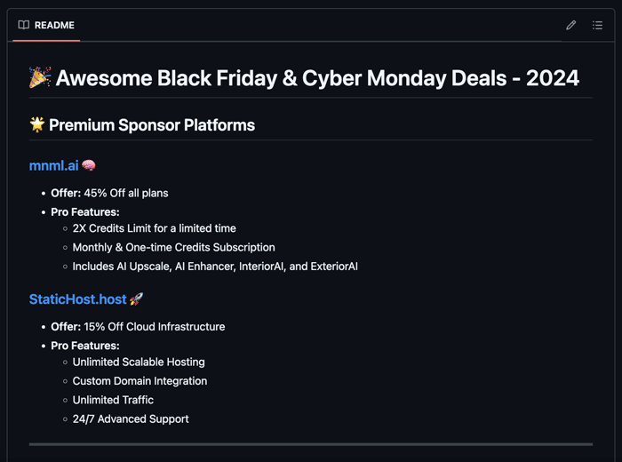Click the 45% Off all plans text
Viewport: 622px width, 462px height.
(x=126, y=193)
